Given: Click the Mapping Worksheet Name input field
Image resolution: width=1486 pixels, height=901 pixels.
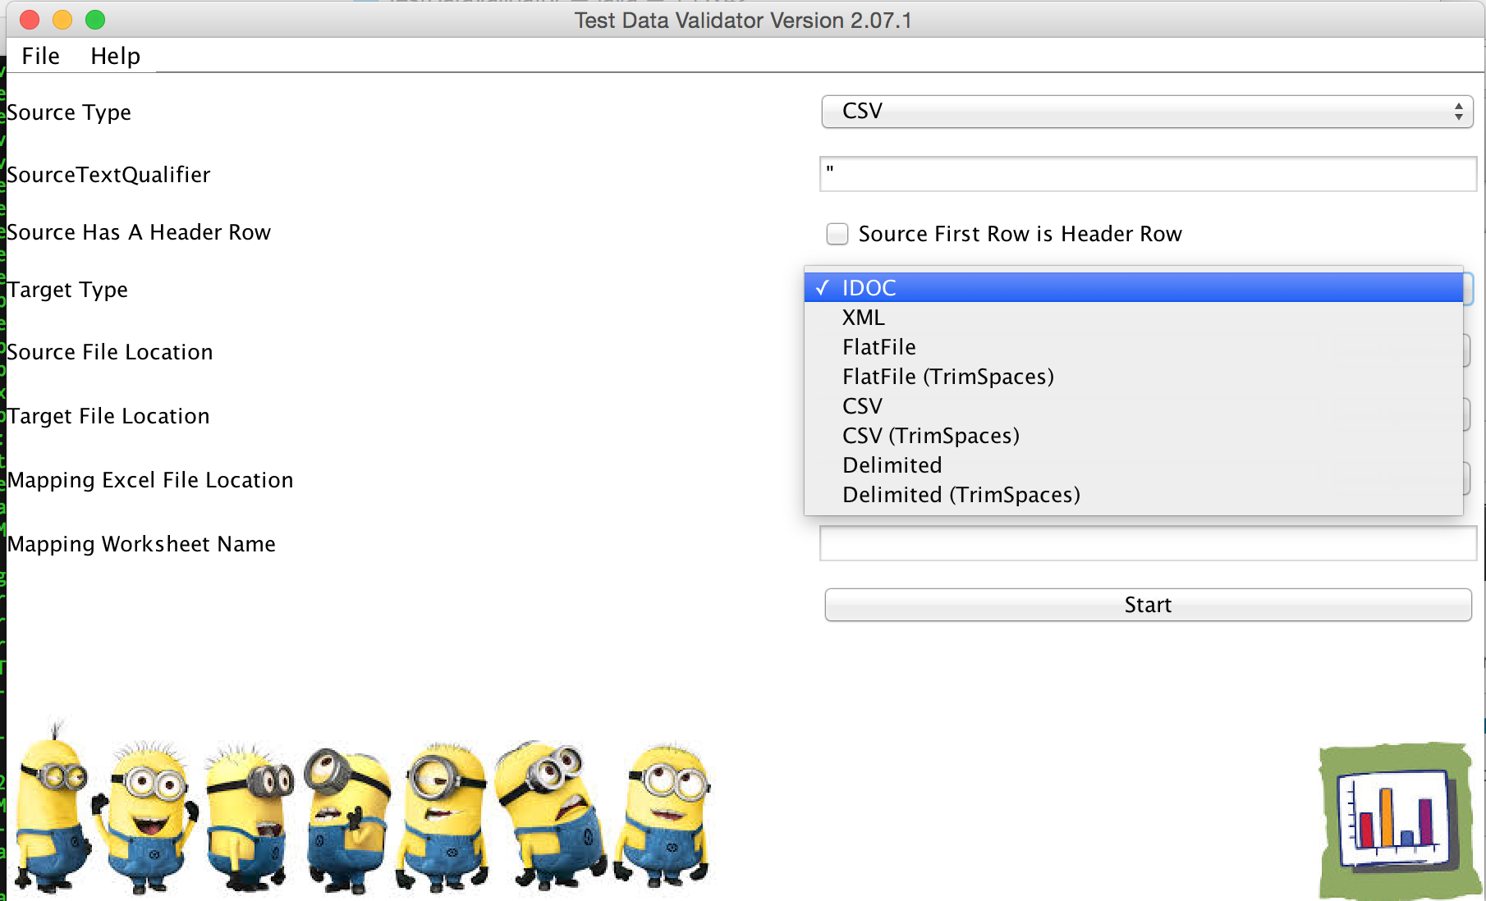Looking at the screenshot, I should [1148, 543].
